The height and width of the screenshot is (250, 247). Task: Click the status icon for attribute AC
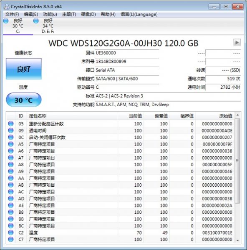coord(11,192)
